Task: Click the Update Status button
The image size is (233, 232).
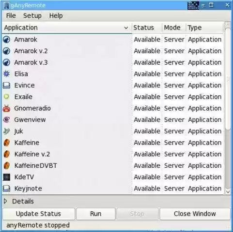Action: (x=39, y=214)
